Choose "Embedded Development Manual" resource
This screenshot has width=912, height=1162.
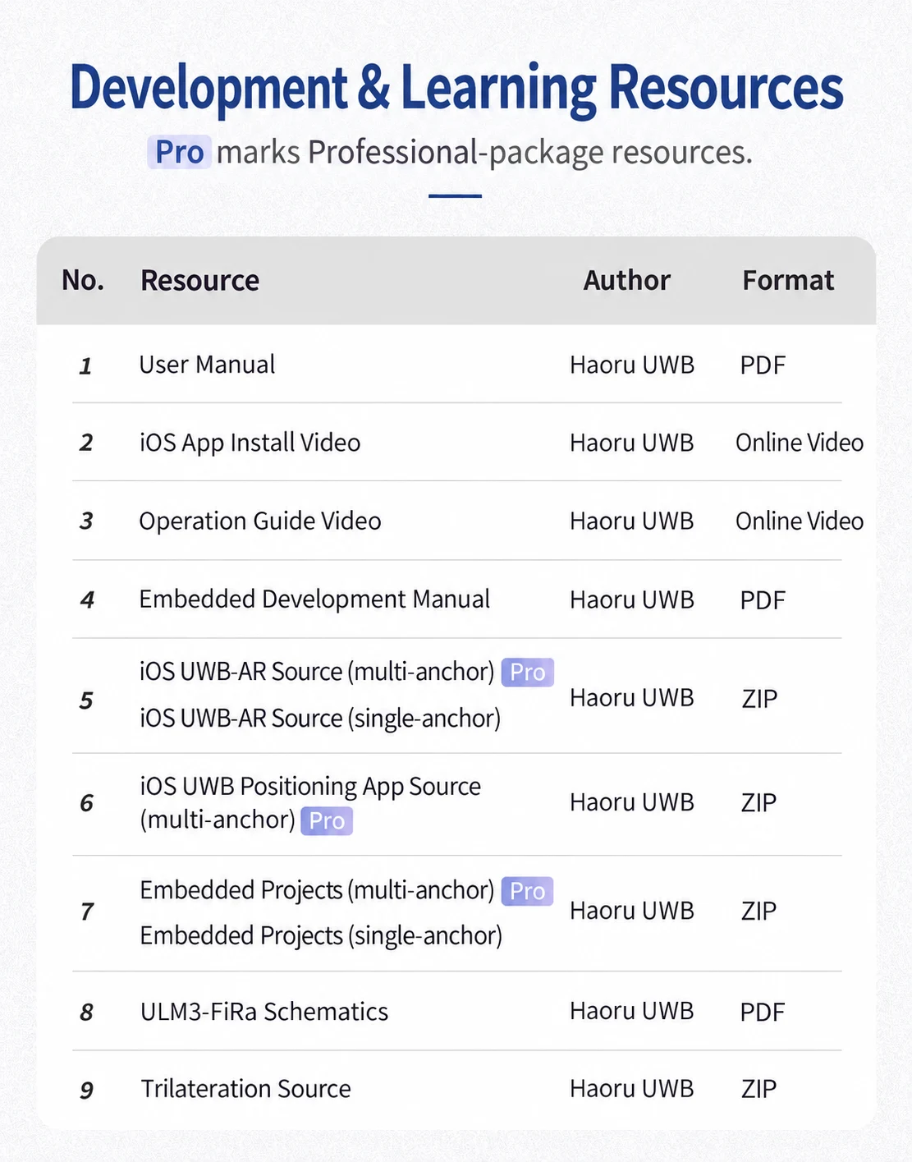(x=314, y=599)
